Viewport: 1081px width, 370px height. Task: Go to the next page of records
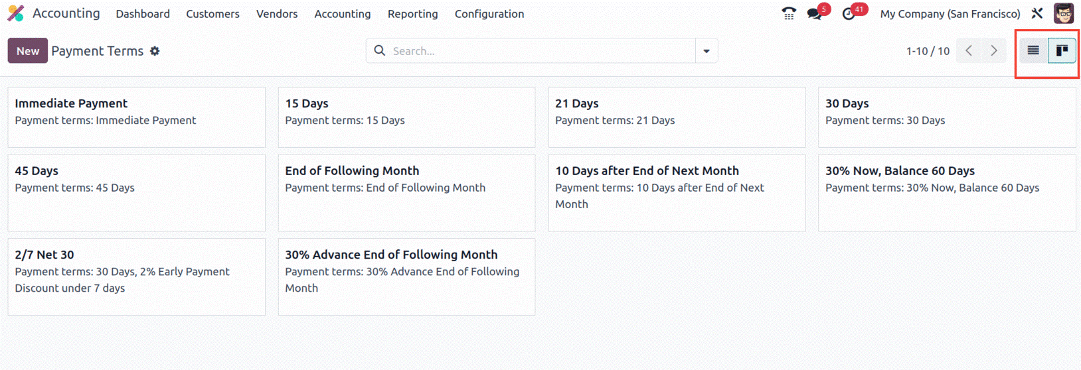click(994, 51)
